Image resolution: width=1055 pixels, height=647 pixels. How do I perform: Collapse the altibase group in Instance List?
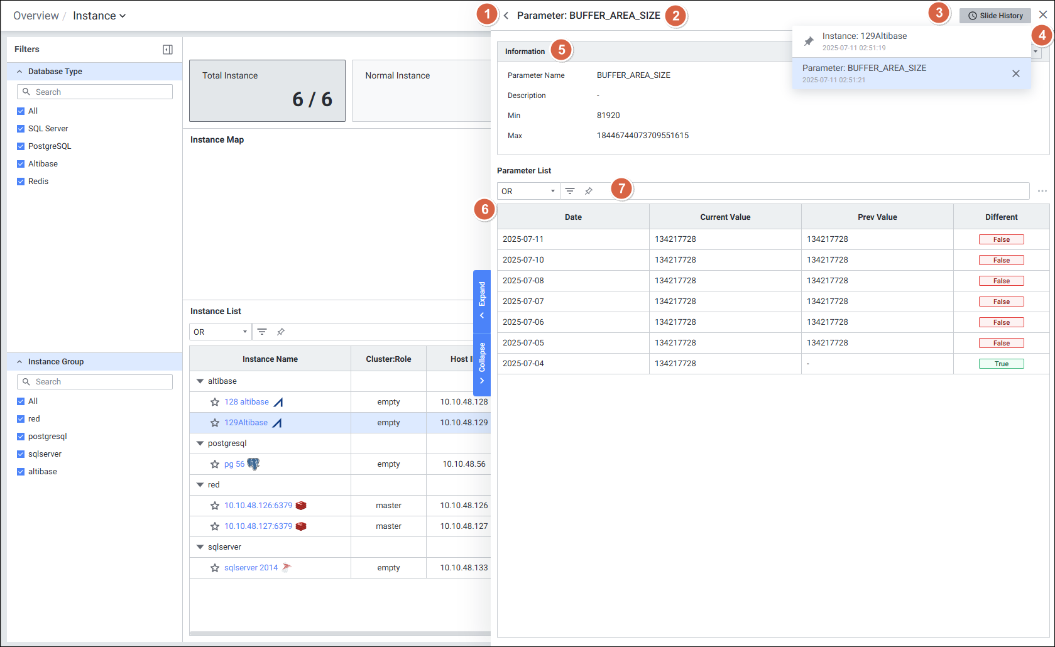(200, 381)
